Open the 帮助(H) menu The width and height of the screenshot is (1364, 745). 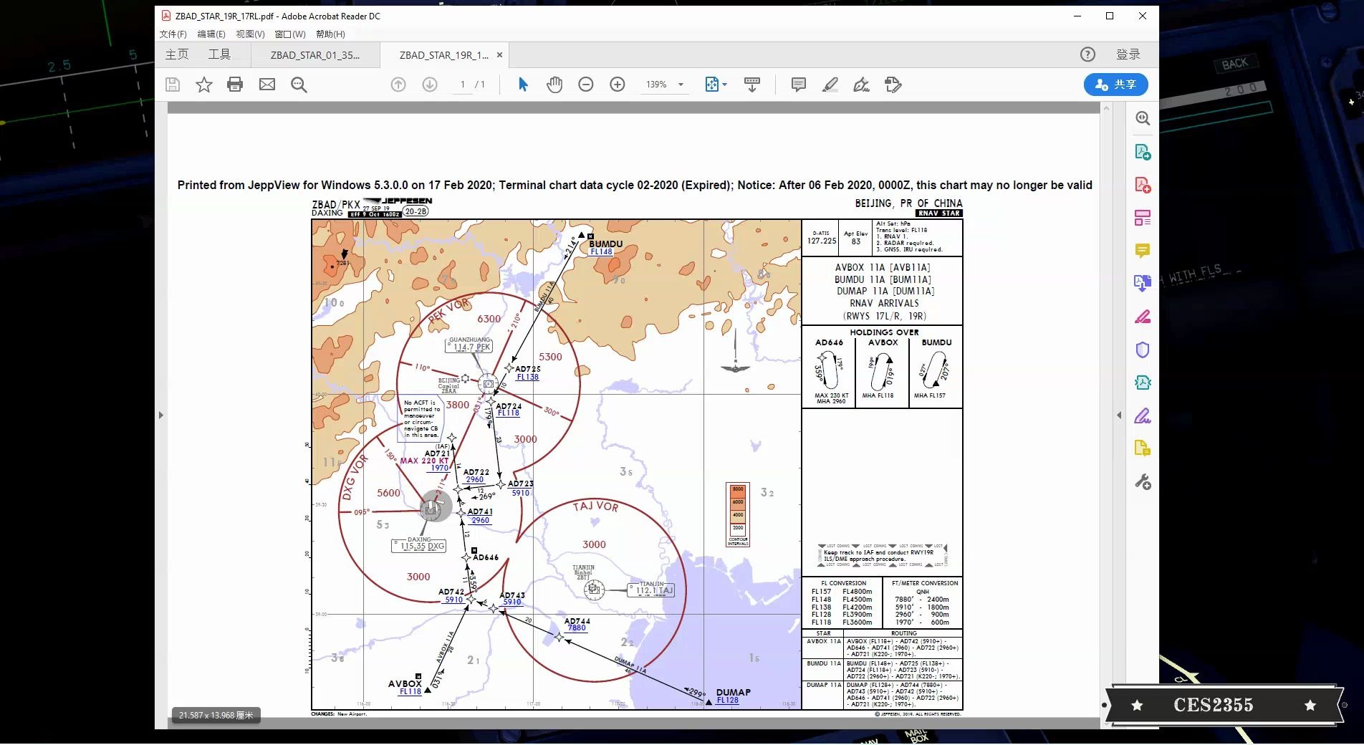(x=330, y=34)
